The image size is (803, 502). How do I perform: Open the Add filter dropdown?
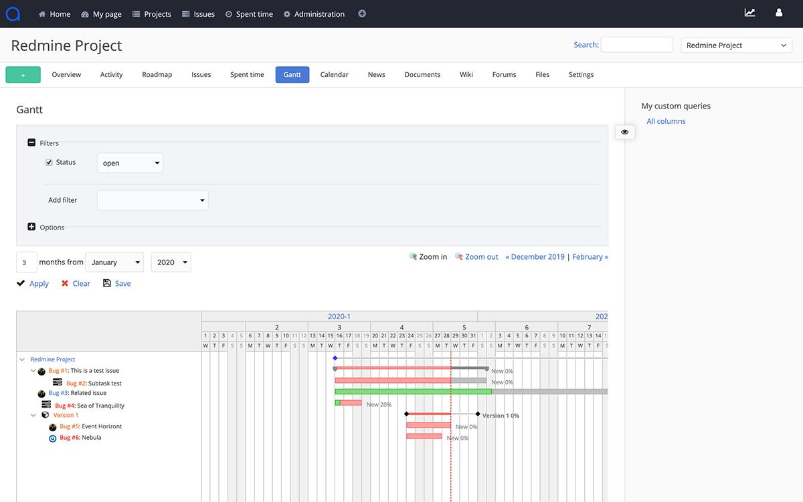pyautogui.click(x=153, y=200)
